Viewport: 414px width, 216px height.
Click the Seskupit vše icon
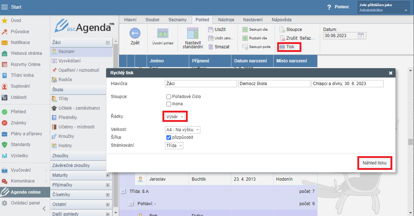pyautogui.click(x=245, y=30)
